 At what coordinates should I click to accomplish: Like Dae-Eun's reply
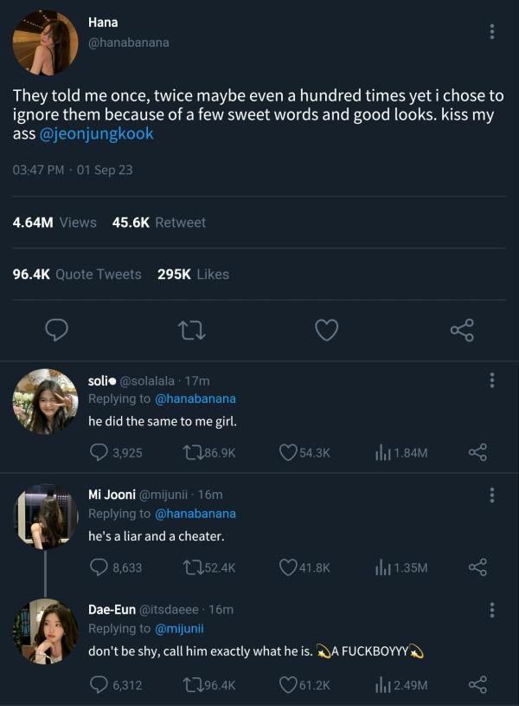[288, 684]
